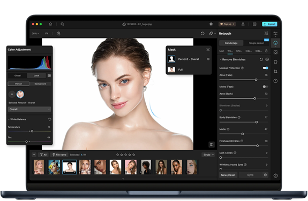Open the help question mark icon
Screen dimensions: 308x201
click(x=275, y=175)
